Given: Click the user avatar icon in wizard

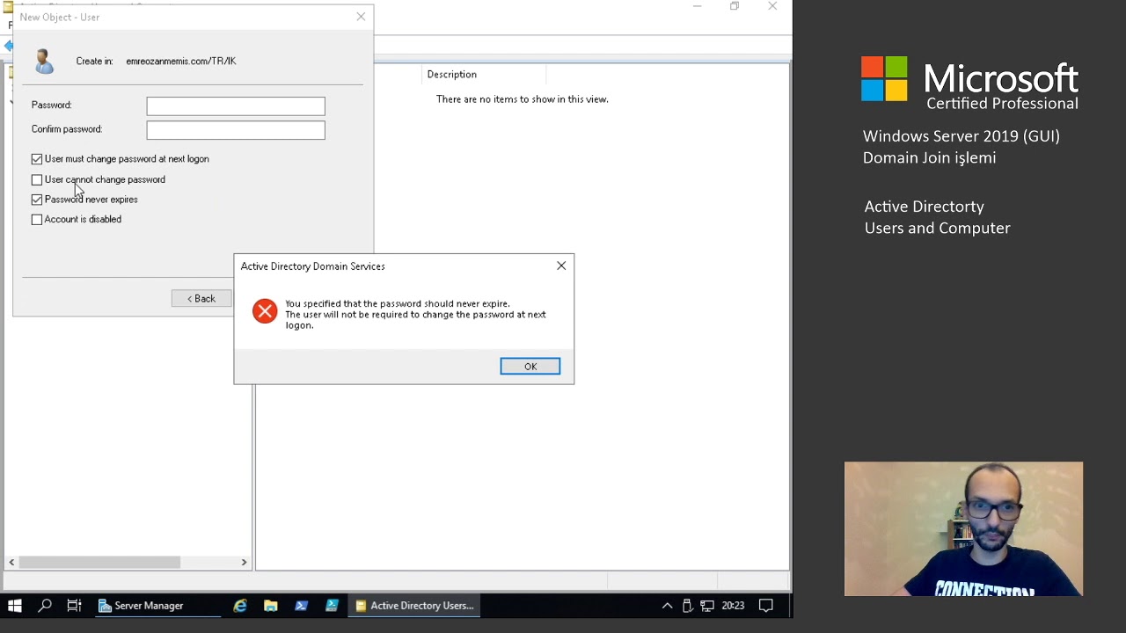Looking at the screenshot, I should [44, 62].
